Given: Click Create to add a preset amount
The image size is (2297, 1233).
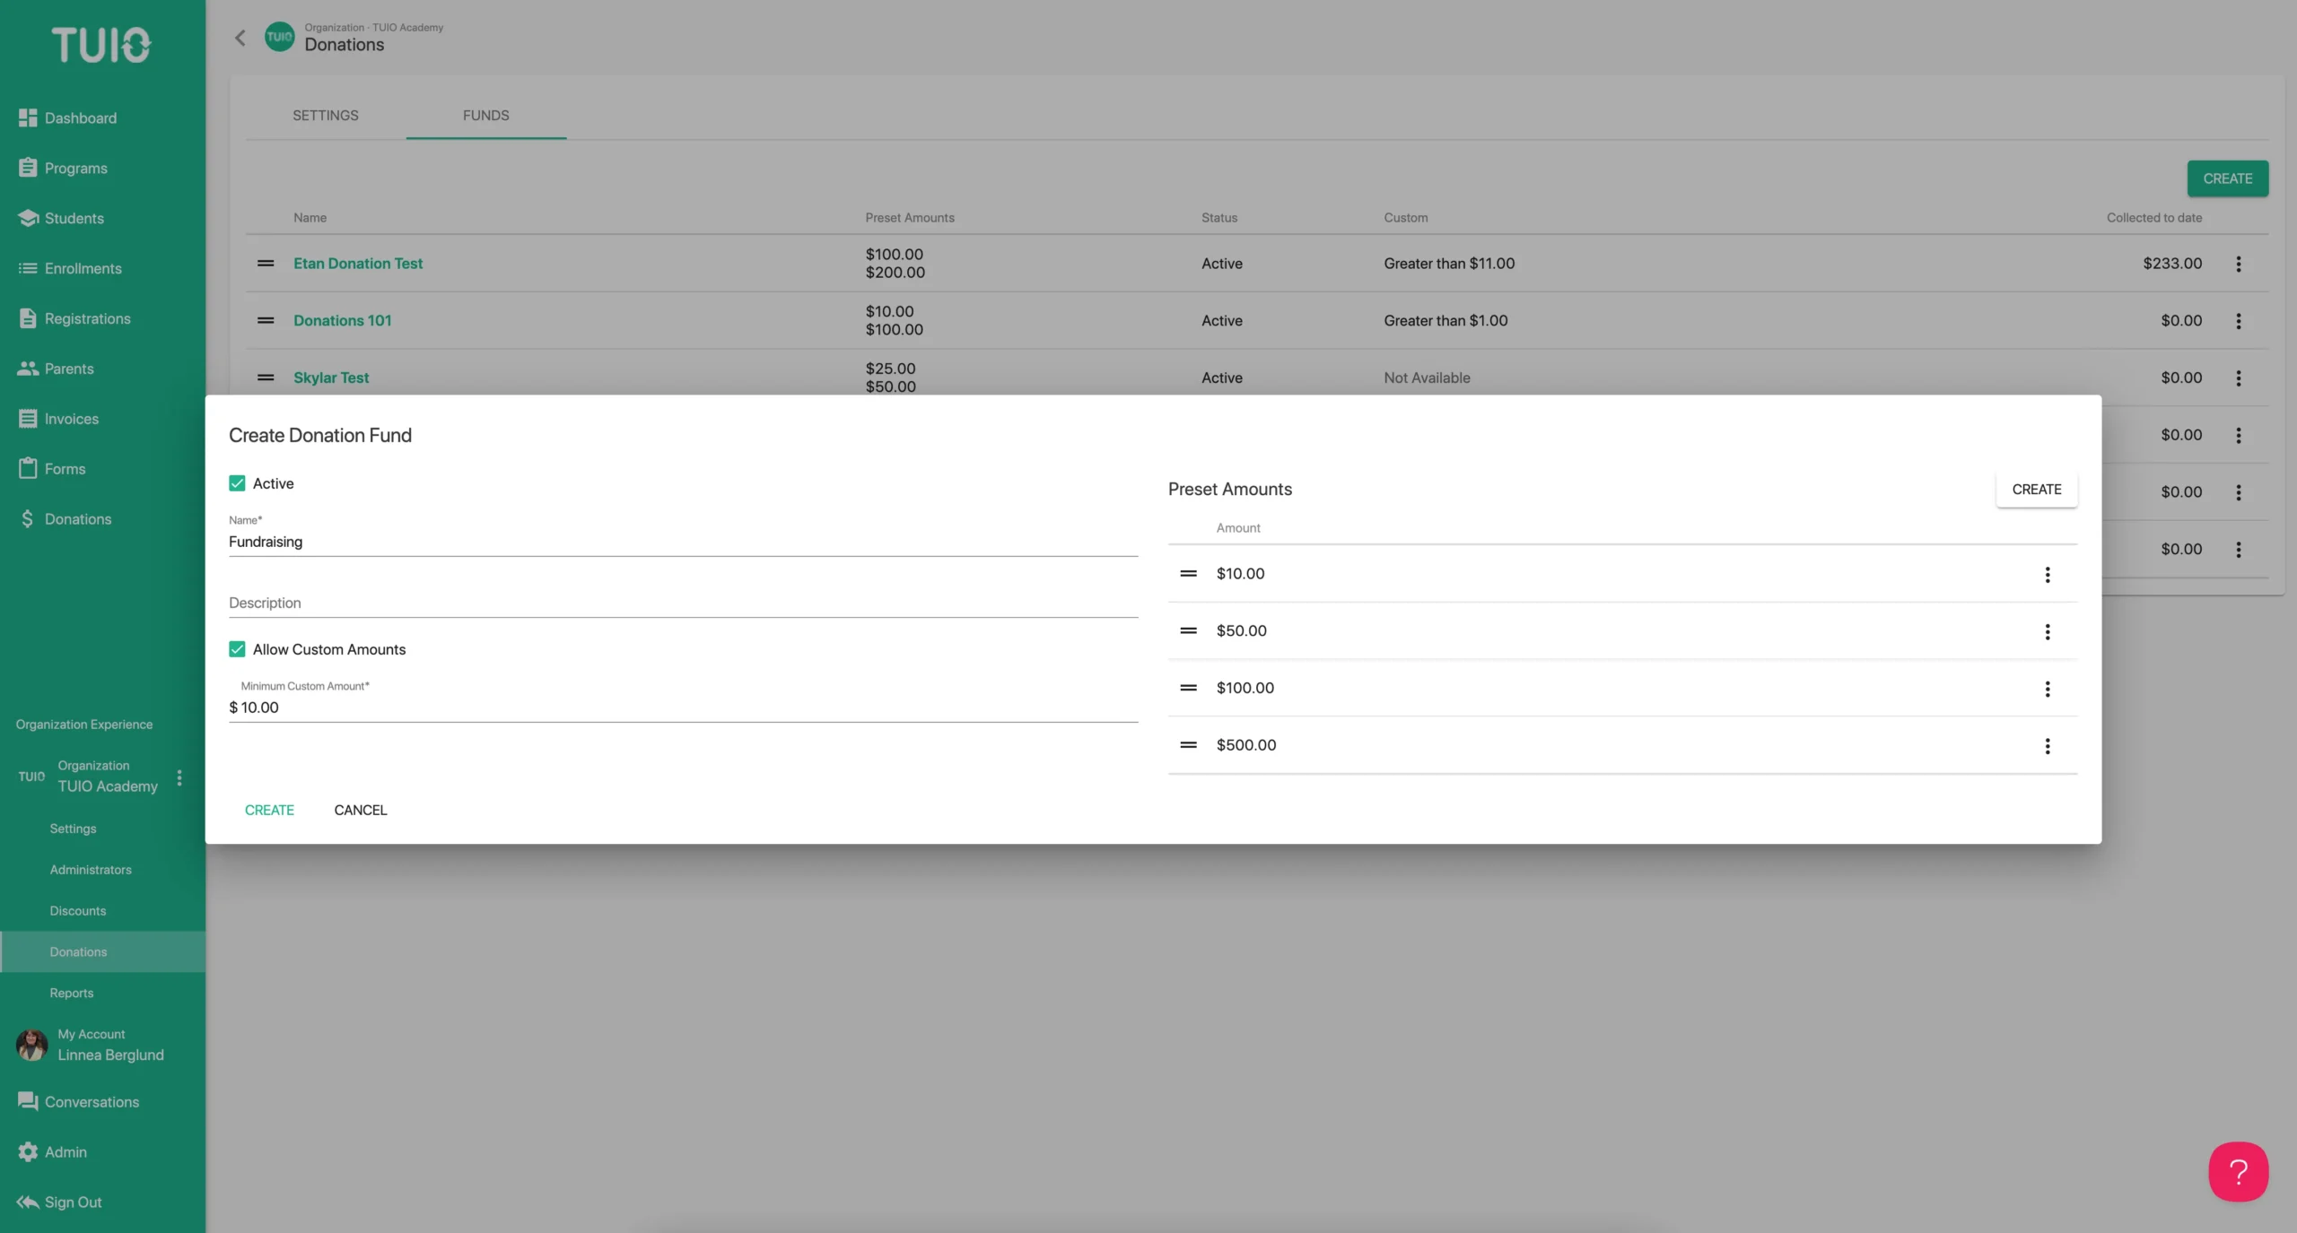Looking at the screenshot, I should [x=2036, y=490].
